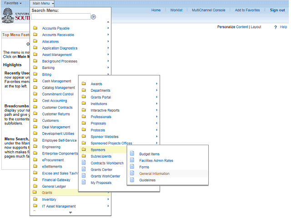Viewport: 291px width, 218px height.
Task: Click the Proposals folder icon
Action: click(84, 123)
